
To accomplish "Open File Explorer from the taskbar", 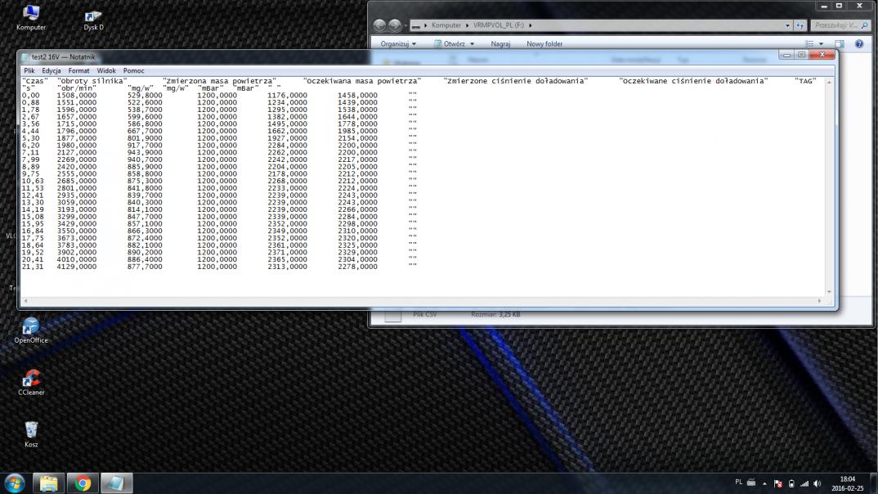I will point(49,483).
